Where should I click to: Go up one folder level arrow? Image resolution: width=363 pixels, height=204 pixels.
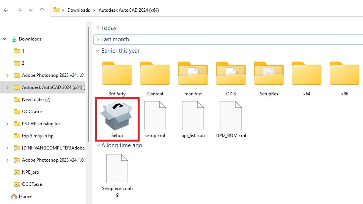pyautogui.click(x=42, y=10)
